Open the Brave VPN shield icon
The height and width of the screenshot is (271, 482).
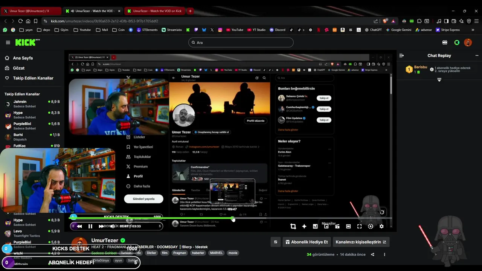coord(469,21)
